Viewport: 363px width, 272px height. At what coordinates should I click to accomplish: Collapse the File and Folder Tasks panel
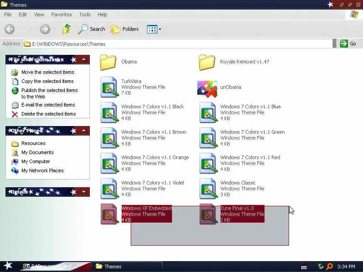pyautogui.click(x=83, y=60)
